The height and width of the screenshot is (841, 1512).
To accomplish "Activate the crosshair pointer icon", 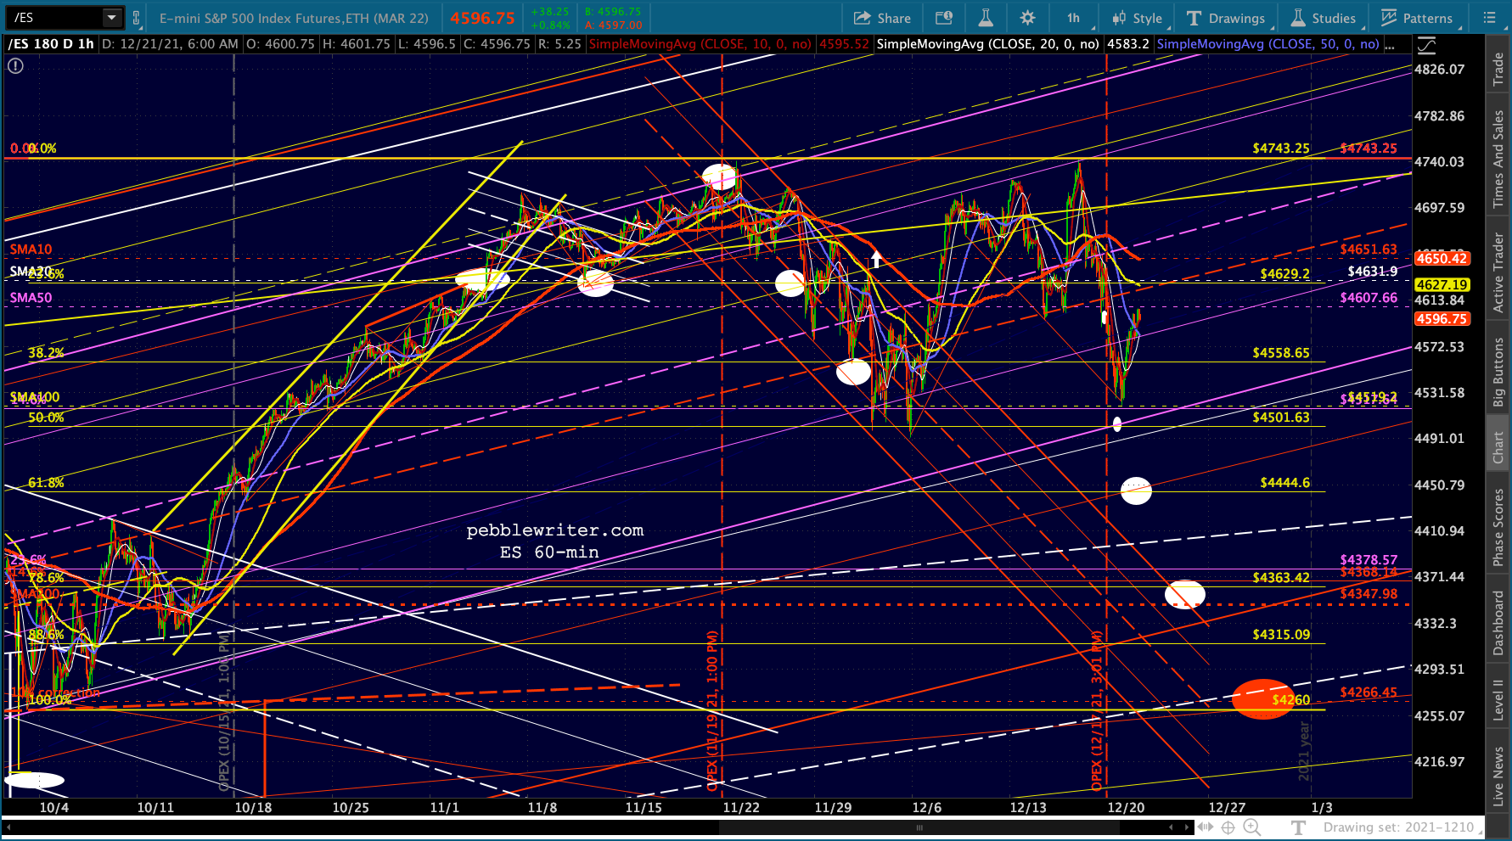I will 1228,827.
